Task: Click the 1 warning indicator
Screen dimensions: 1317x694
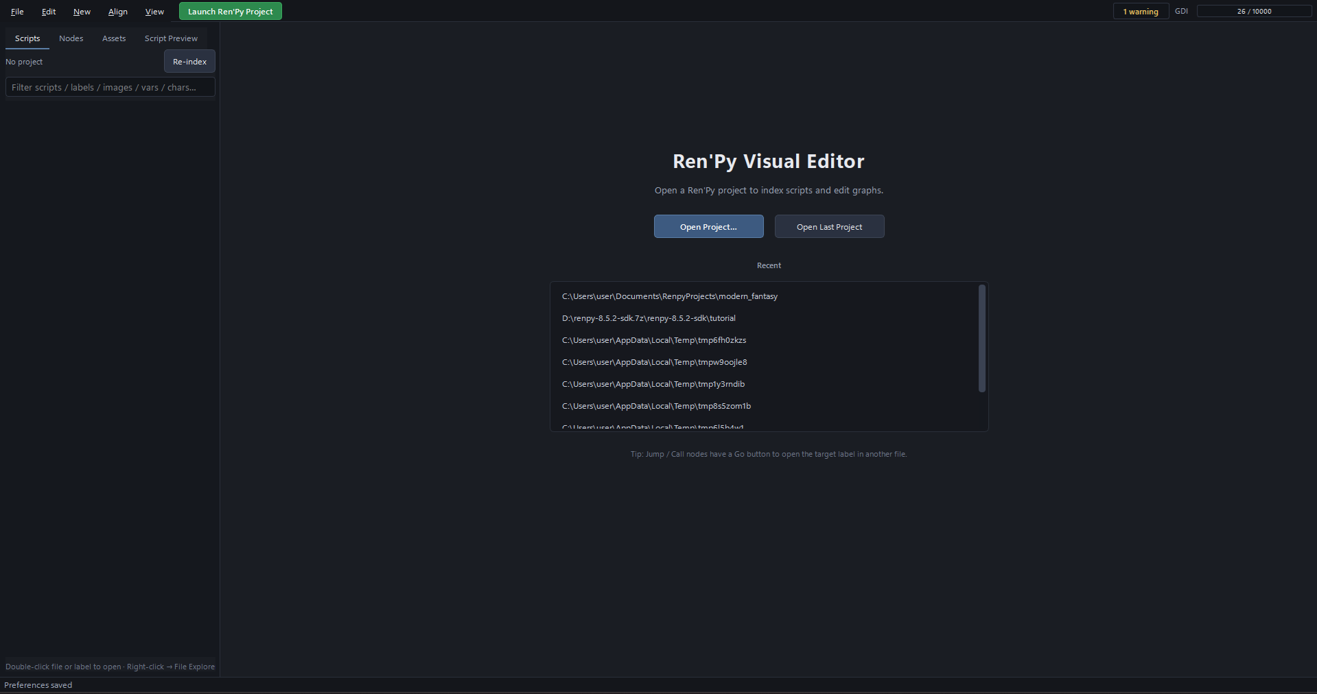Action: (x=1141, y=12)
